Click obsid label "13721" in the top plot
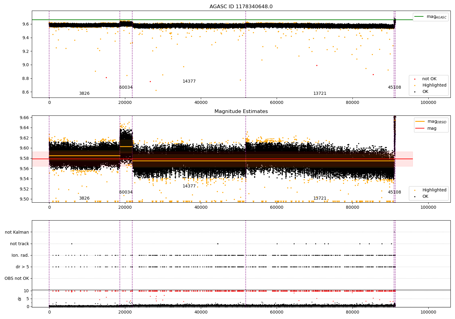455x319 pixels. click(x=320, y=94)
